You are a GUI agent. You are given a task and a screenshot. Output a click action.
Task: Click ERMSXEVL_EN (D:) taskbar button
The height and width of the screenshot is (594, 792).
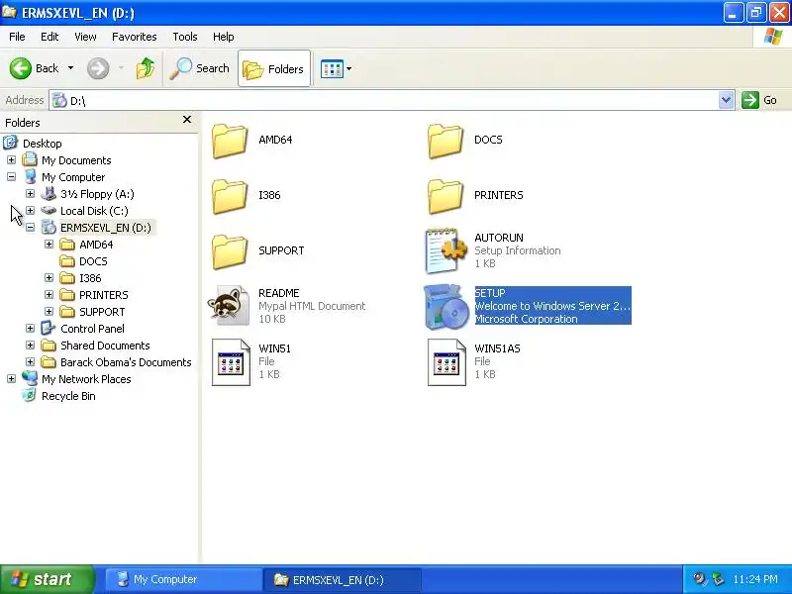pyautogui.click(x=342, y=579)
